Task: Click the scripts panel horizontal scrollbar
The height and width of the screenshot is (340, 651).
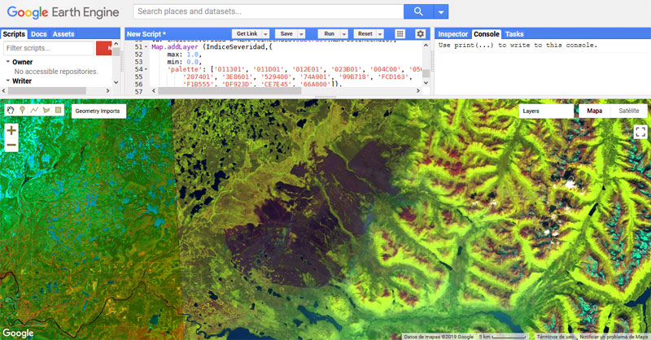Action: [47, 90]
